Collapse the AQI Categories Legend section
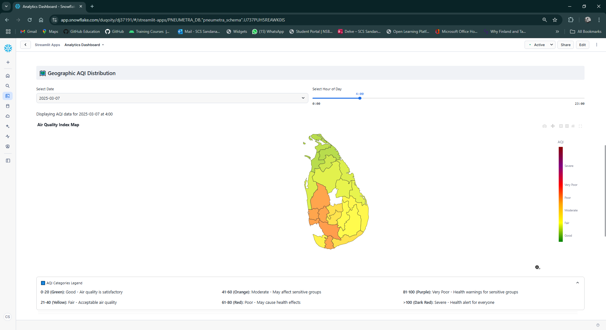Viewport: 606px width, 330px height. (x=578, y=282)
